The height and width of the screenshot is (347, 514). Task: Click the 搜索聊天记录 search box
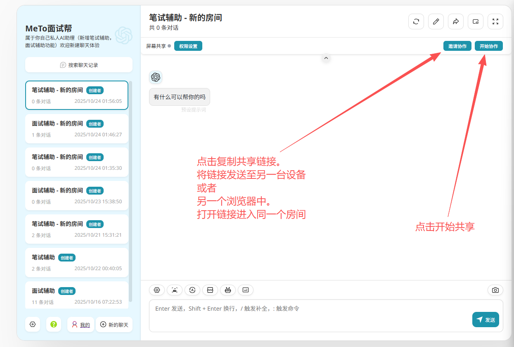point(79,65)
